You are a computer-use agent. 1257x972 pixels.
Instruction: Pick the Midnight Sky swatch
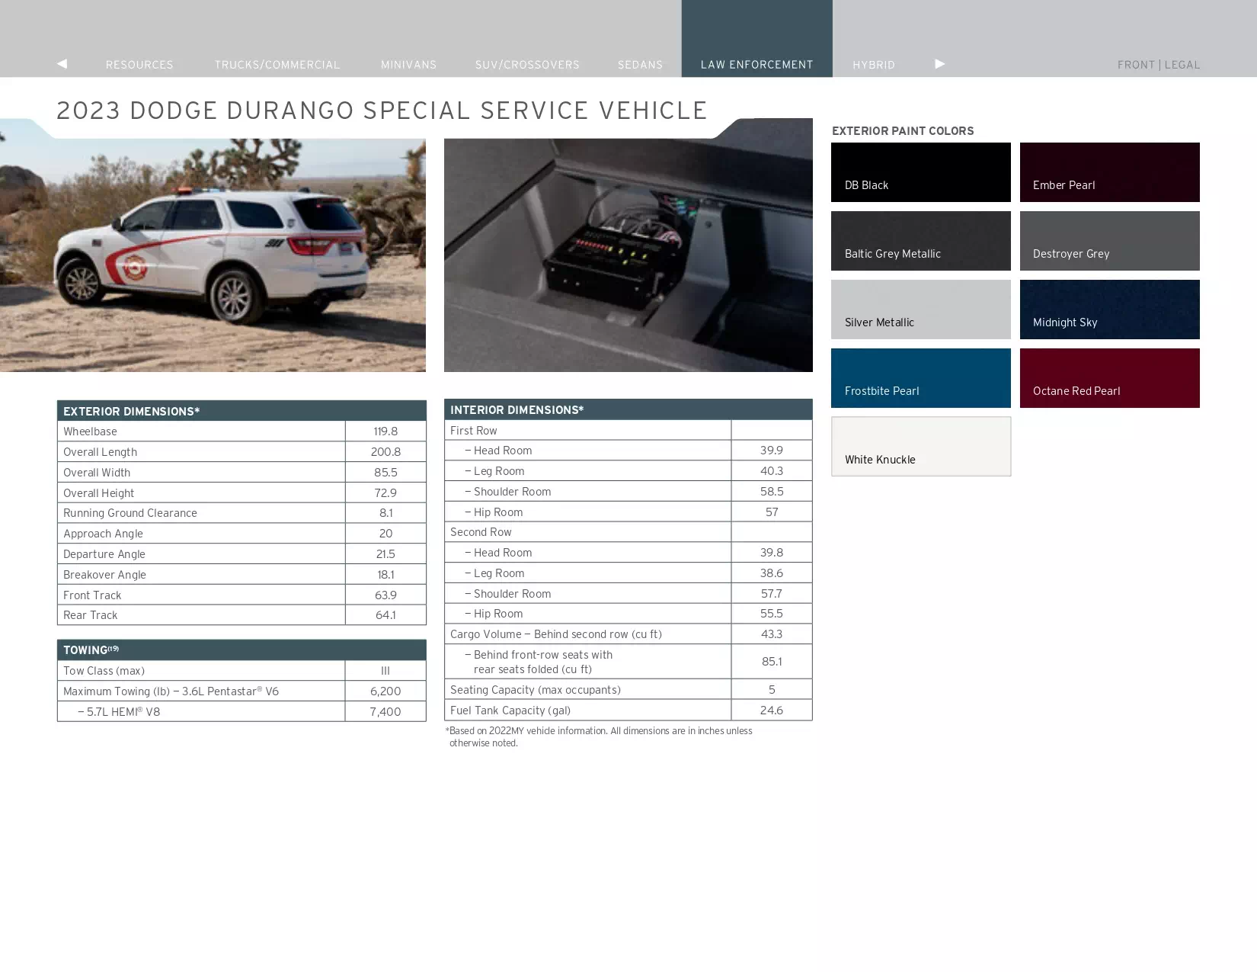tap(1110, 310)
